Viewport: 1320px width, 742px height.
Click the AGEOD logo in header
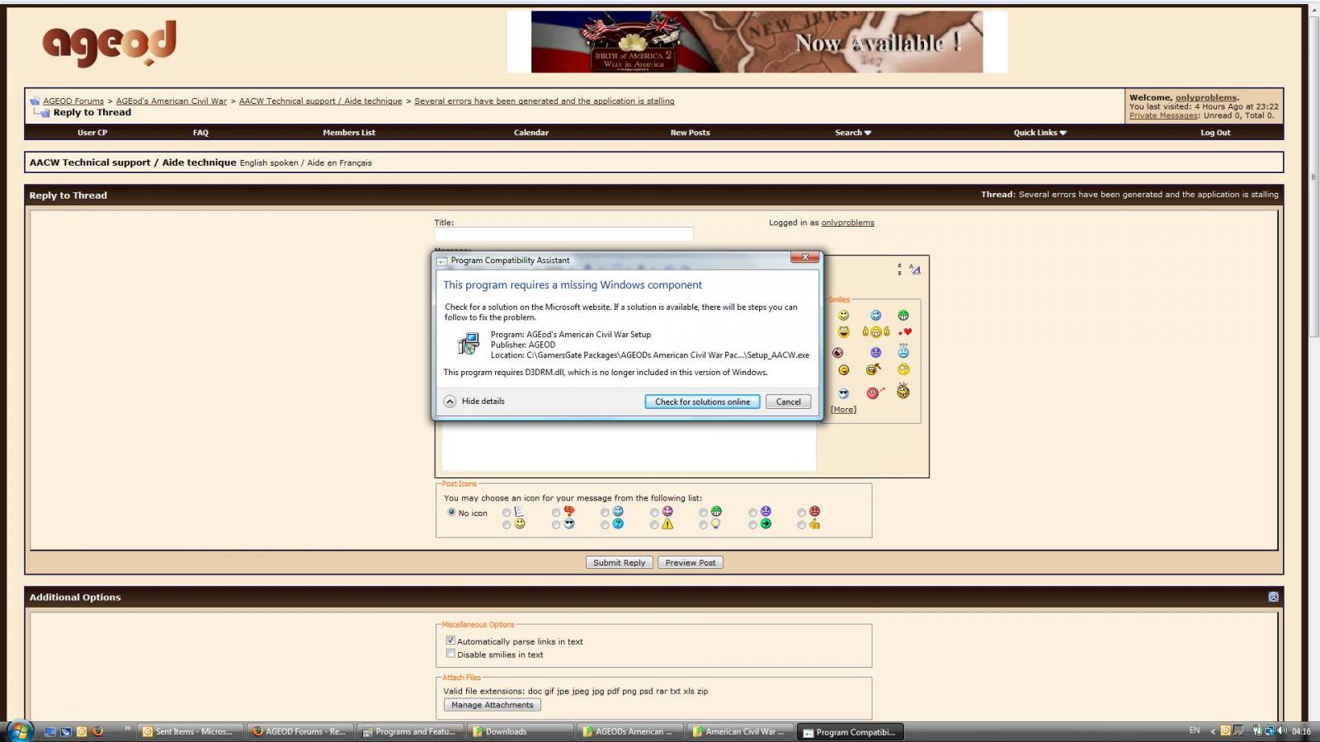[x=109, y=43]
